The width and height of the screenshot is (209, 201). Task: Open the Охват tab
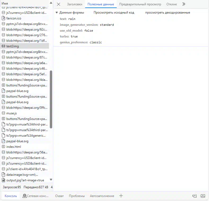pos(59,196)
